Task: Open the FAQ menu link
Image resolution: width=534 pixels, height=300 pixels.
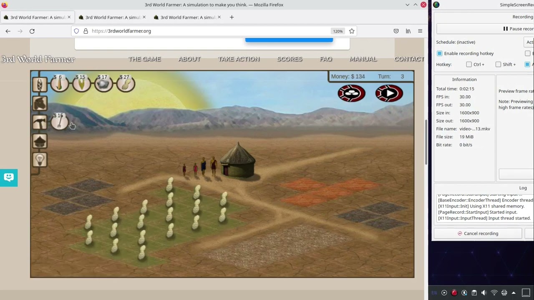Action: tap(326, 59)
